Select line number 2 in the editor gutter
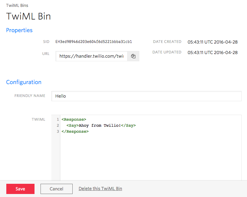 (x=58, y=126)
